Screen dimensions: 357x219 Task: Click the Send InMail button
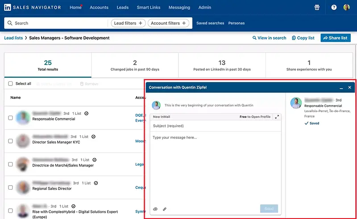click(269, 209)
